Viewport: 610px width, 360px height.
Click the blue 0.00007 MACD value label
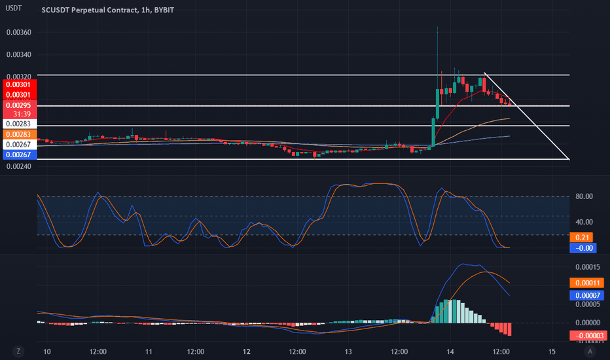[587, 295]
